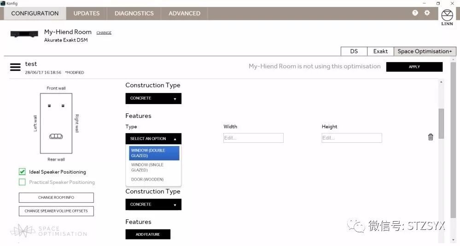
Task: Choose WINDOW (DOUBLE GLAZED) option
Action: [154, 153]
